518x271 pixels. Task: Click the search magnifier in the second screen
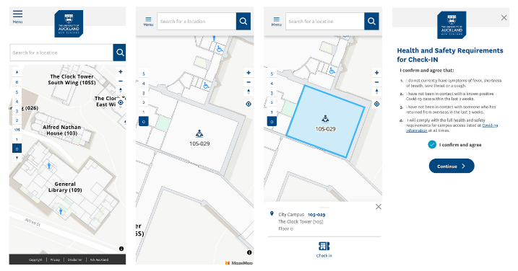(x=243, y=22)
